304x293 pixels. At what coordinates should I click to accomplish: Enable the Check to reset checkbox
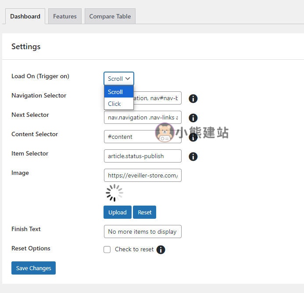pyautogui.click(x=107, y=250)
